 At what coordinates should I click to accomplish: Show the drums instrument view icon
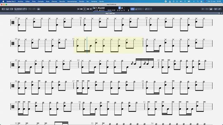[x=211, y=9]
